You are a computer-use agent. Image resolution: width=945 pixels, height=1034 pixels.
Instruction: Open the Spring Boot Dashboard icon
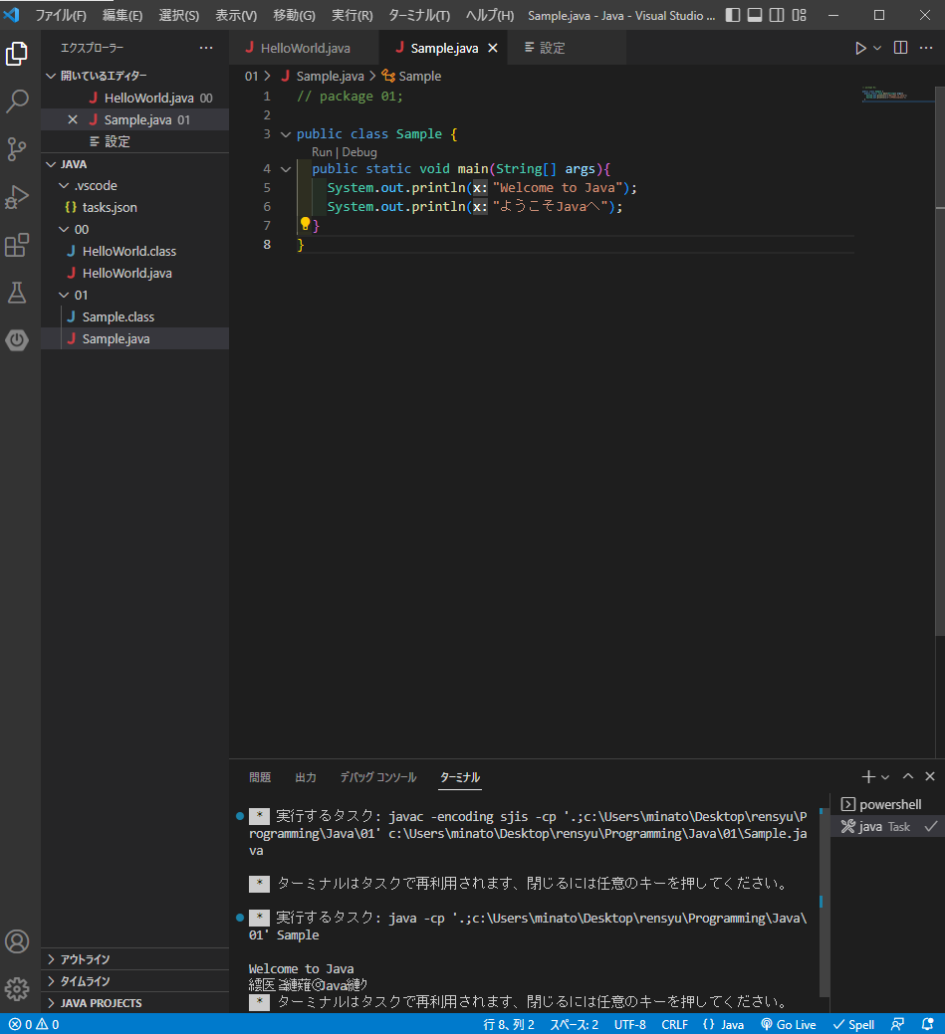point(17,340)
